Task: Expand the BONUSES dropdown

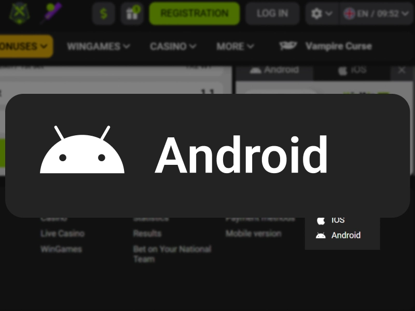Action: coord(23,46)
